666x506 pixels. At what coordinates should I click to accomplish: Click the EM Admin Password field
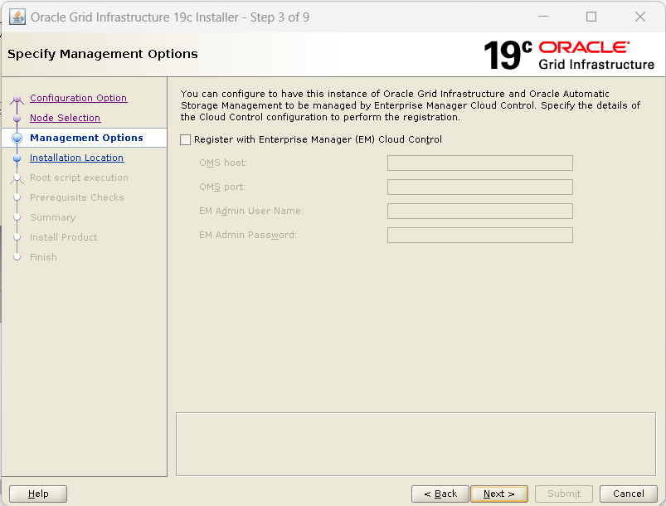[480, 236]
